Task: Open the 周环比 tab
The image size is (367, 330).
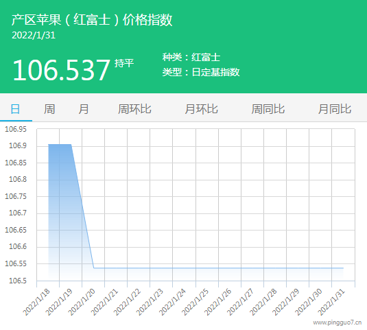Action: (x=134, y=109)
